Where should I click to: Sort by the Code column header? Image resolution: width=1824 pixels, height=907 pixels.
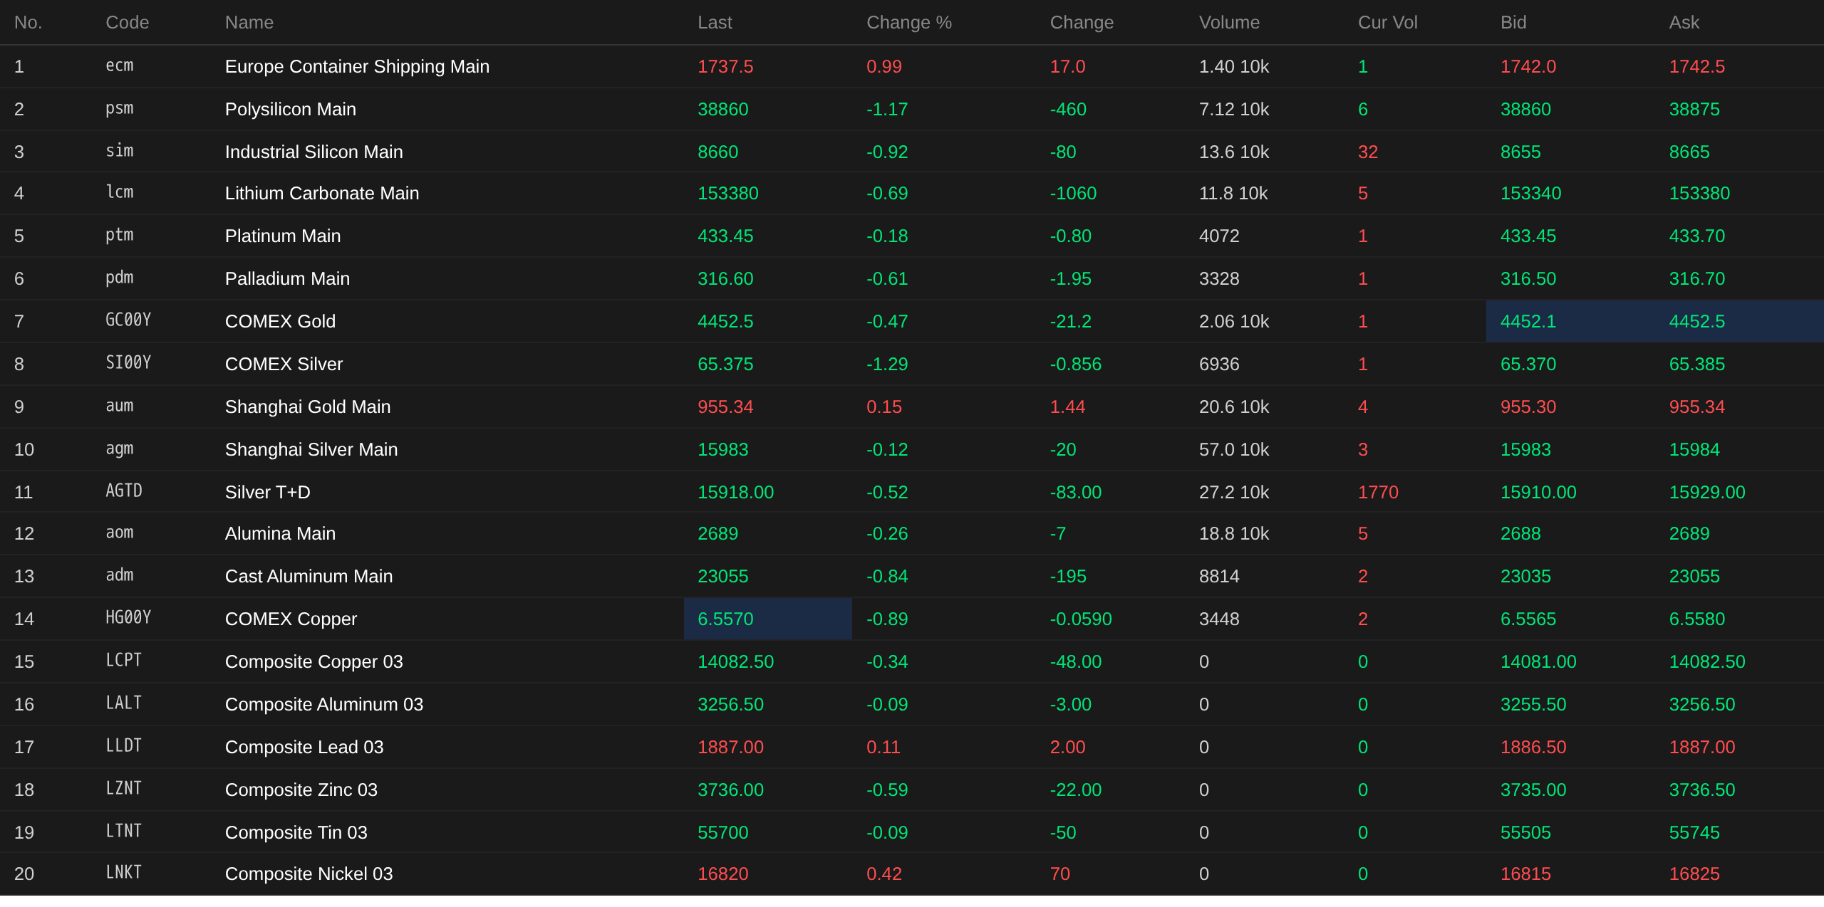click(x=127, y=23)
